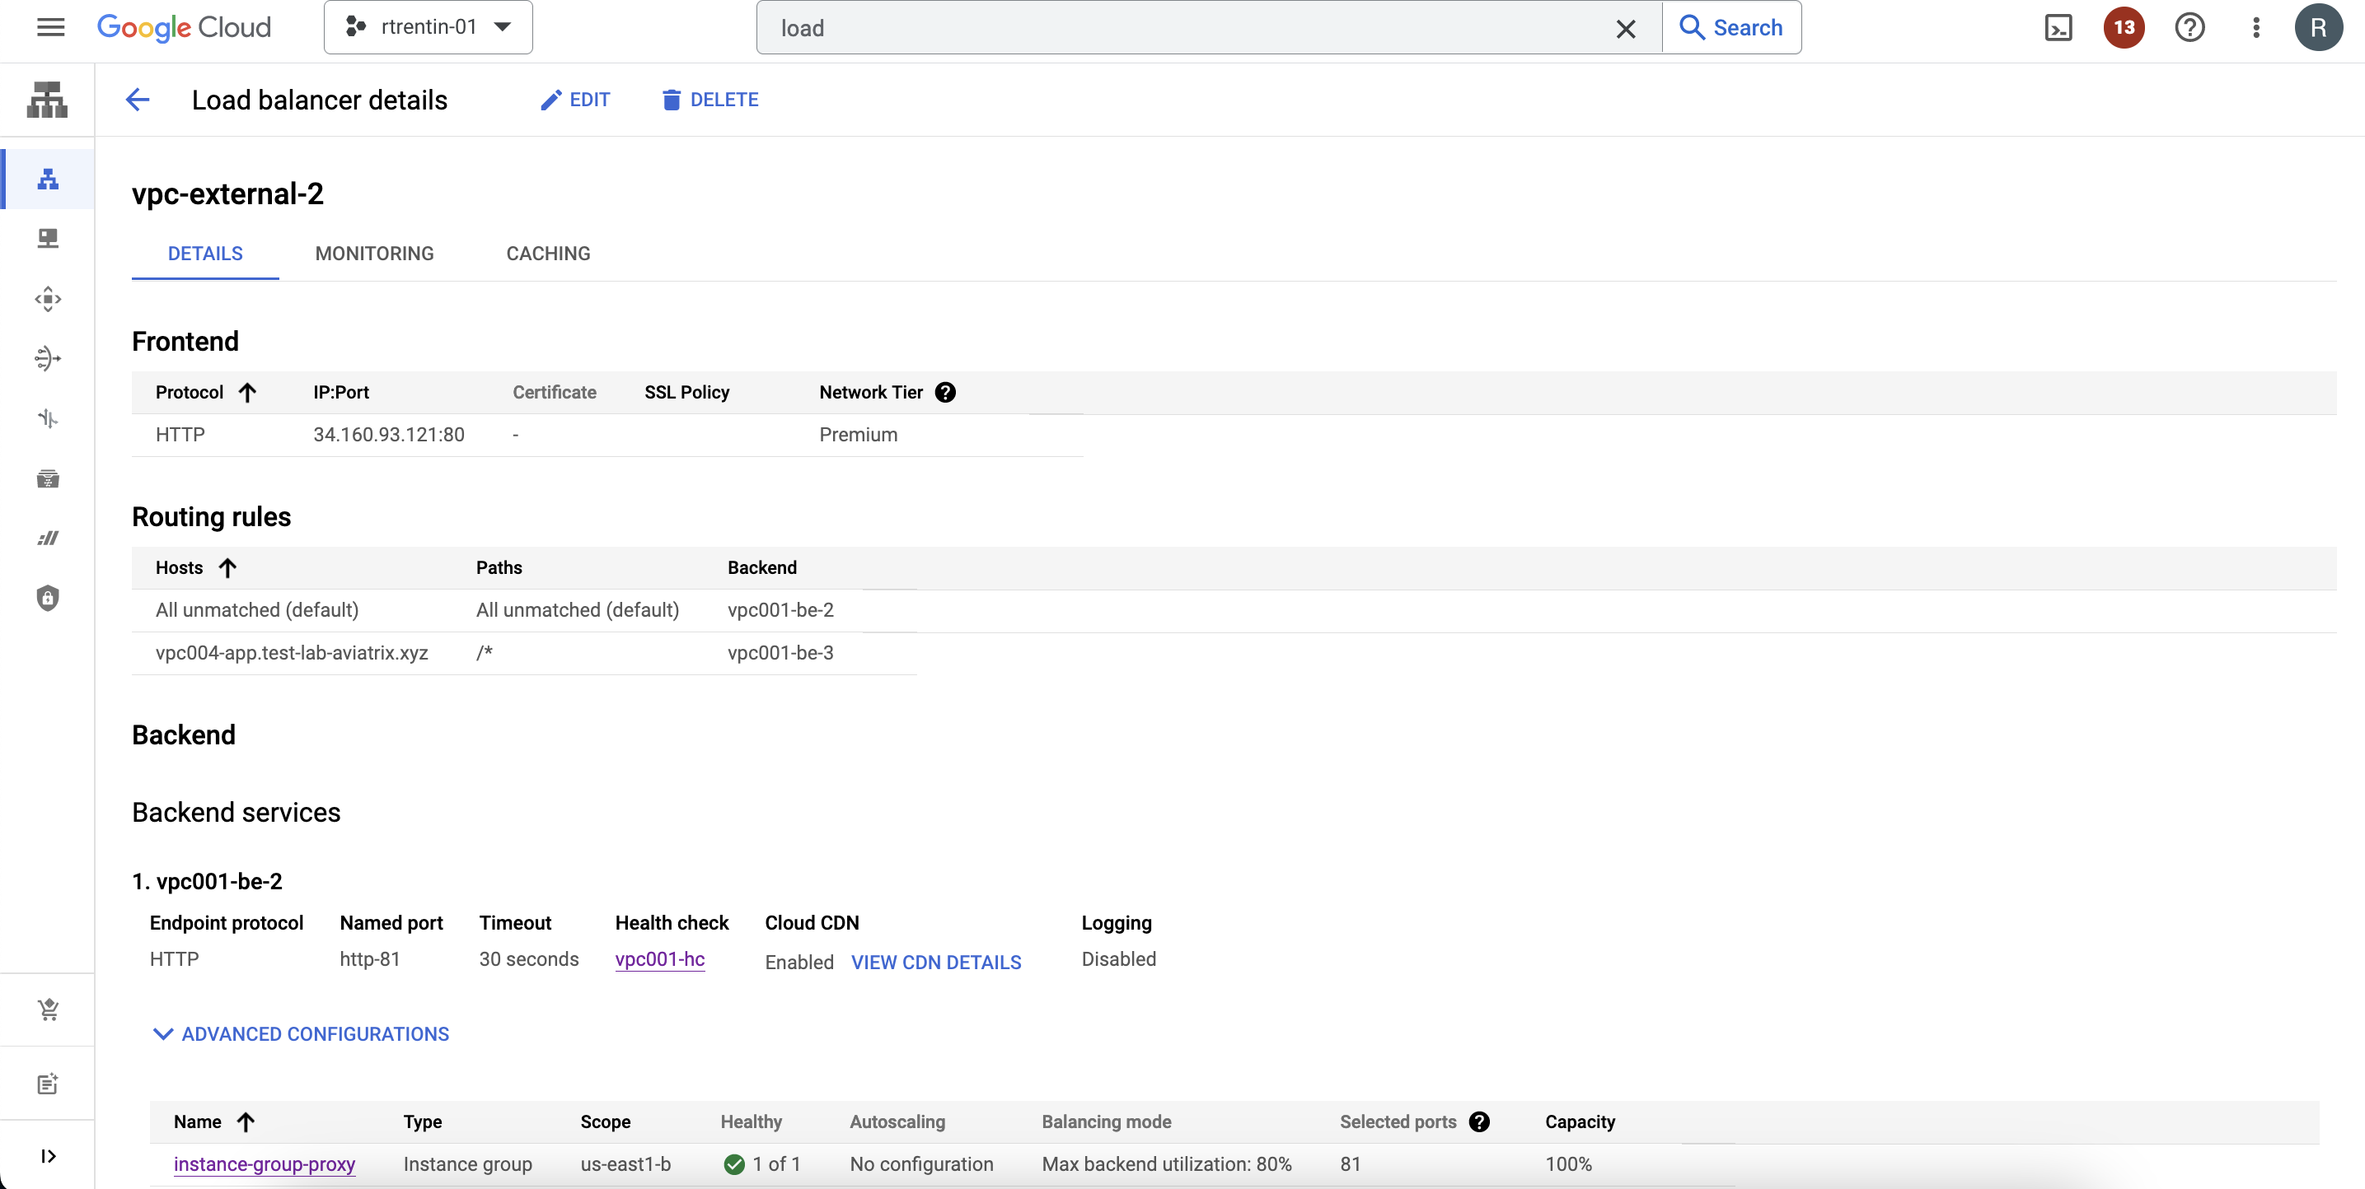Open the instance-group-proxy backend link
The width and height of the screenshot is (2365, 1189).
click(264, 1163)
